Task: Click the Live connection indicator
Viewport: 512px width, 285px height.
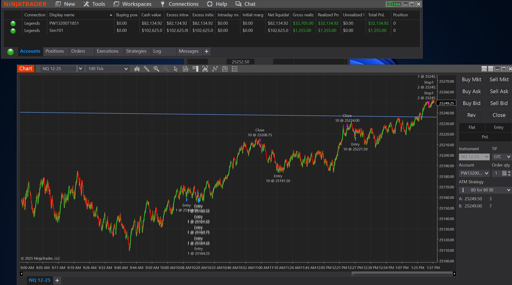Action: point(393,4)
